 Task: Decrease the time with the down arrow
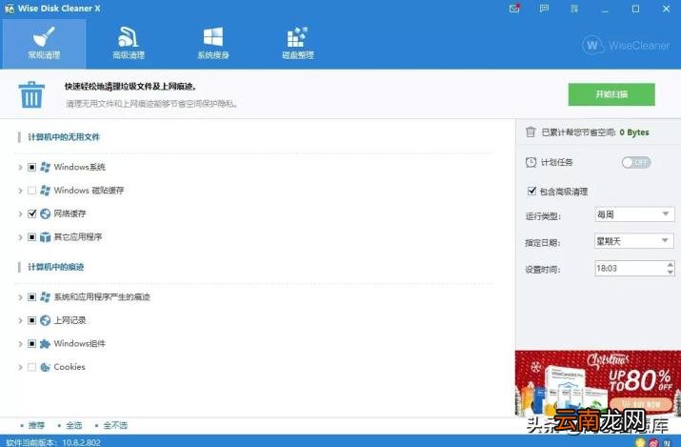point(671,272)
